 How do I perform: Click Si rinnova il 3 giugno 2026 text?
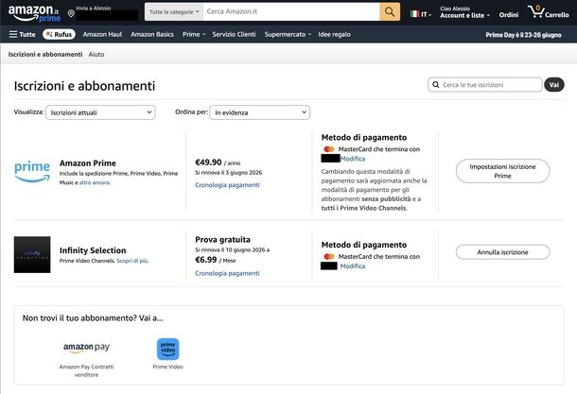pos(229,172)
